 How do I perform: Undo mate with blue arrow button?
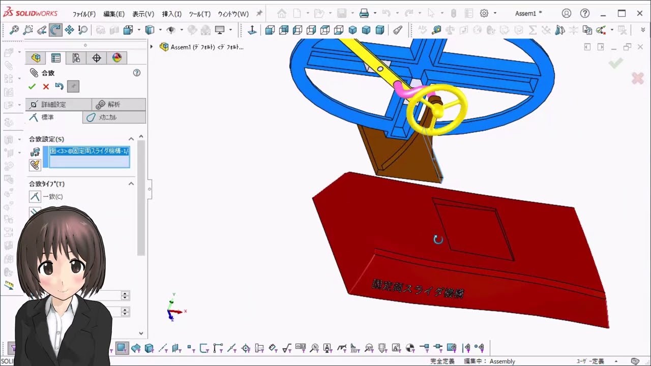click(x=60, y=86)
